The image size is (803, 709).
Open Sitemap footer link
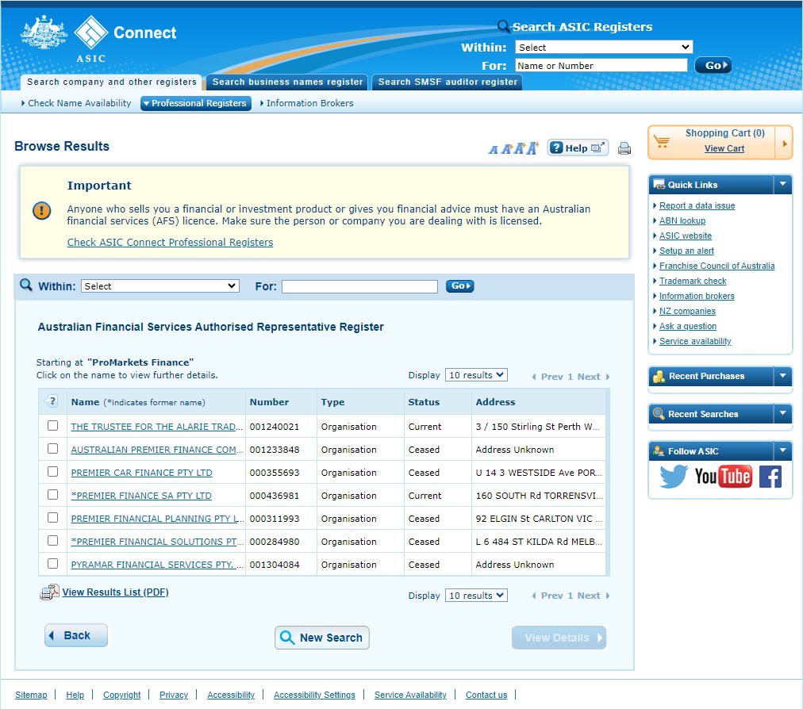pos(31,695)
